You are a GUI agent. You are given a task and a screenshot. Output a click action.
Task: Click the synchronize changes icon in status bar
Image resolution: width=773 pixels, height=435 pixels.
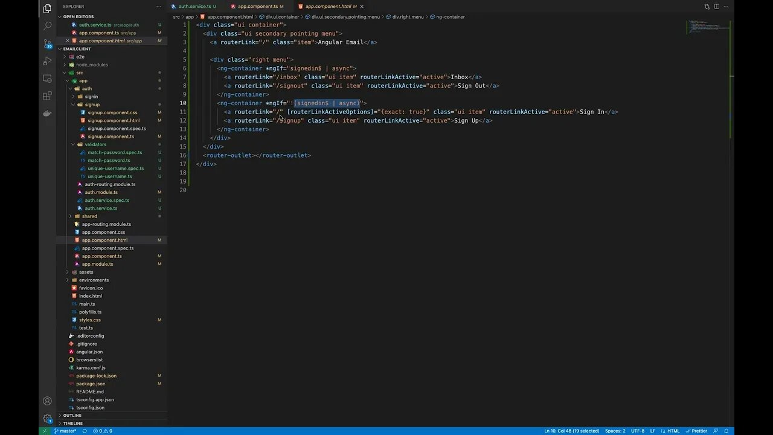point(85,431)
